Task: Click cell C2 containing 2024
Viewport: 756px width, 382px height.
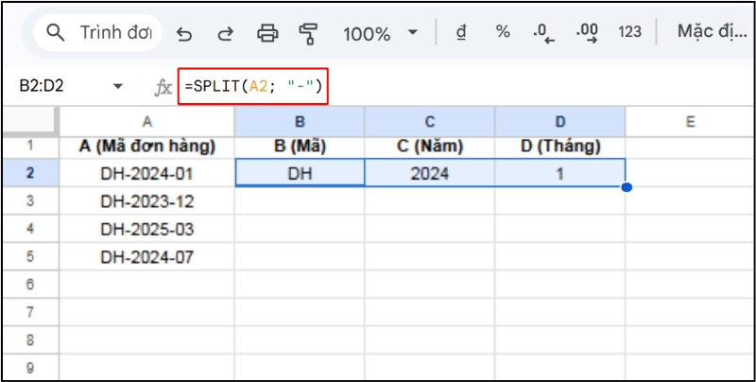Action: 429,174
